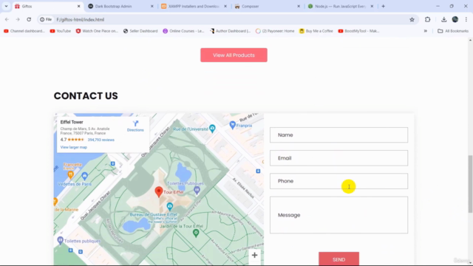The width and height of the screenshot is (473, 266).
Task: Zoom in with the map plus button
Action: (x=254, y=255)
